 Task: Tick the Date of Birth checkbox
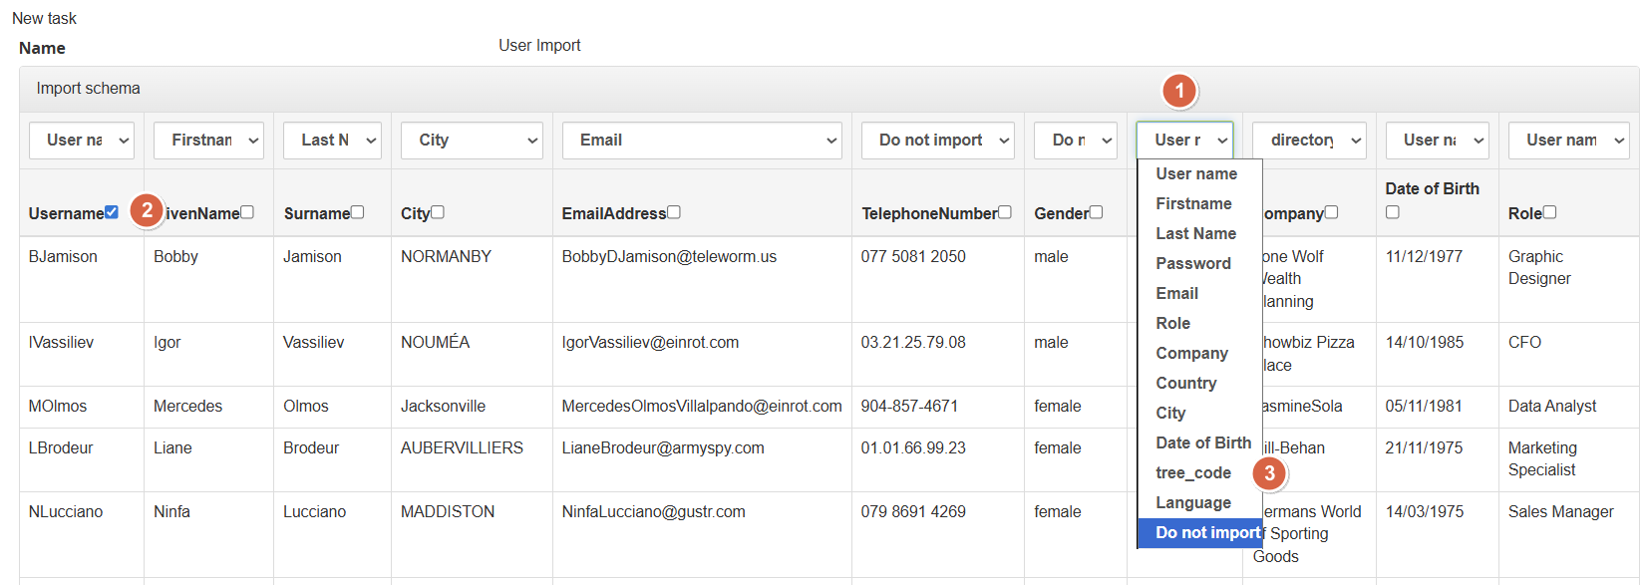coord(1393,212)
